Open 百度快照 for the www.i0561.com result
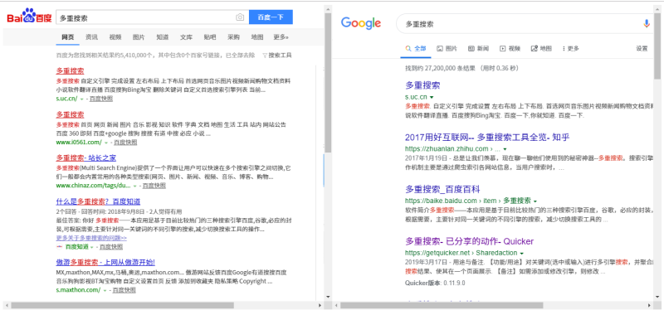Image resolution: width=664 pixels, height=310 pixels. coord(125,143)
